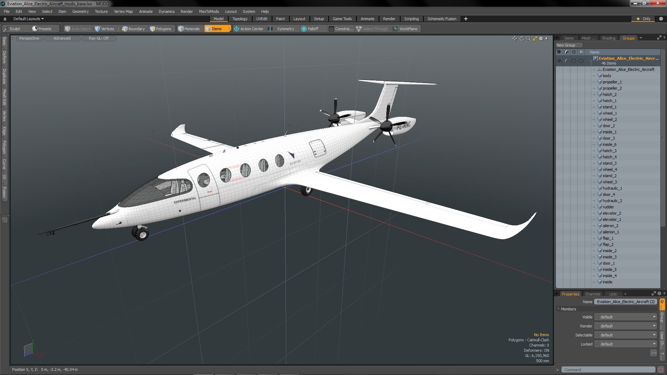This screenshot has width=667, height=375.
Task: Open Constraints options
Action: coord(341,29)
